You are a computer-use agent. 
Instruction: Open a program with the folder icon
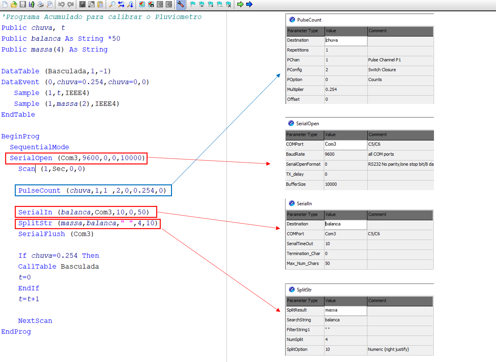[x=14, y=4]
